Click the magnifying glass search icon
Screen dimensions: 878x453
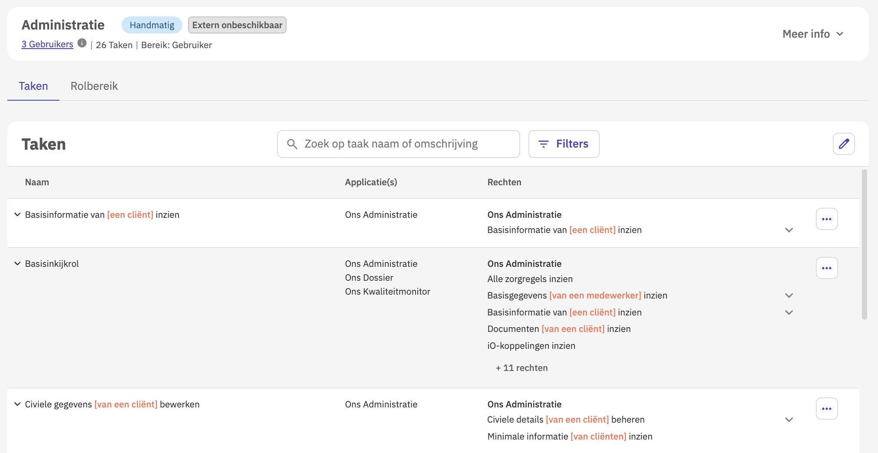292,144
